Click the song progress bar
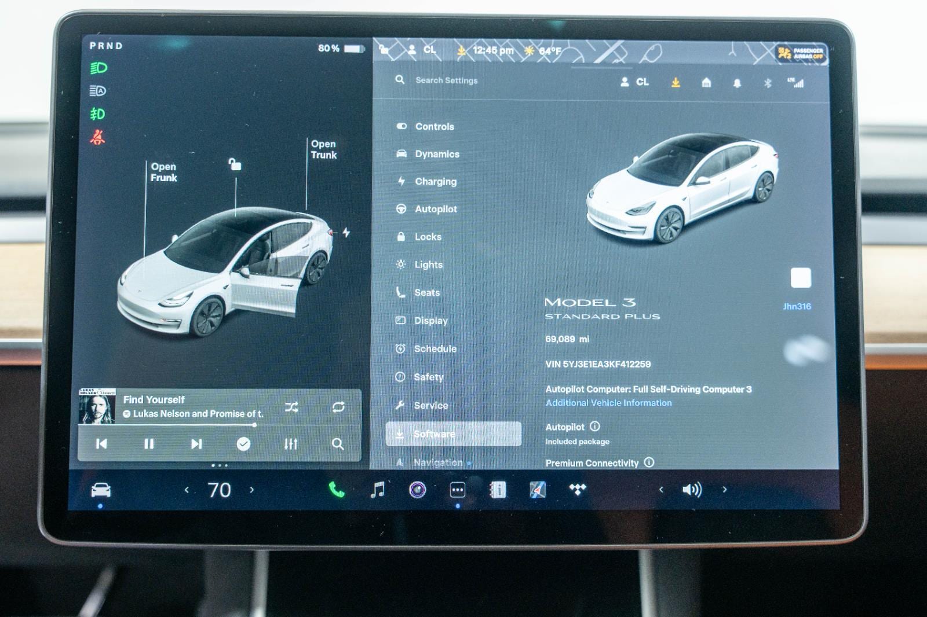Screen dimensions: 927x617 (x=191, y=425)
